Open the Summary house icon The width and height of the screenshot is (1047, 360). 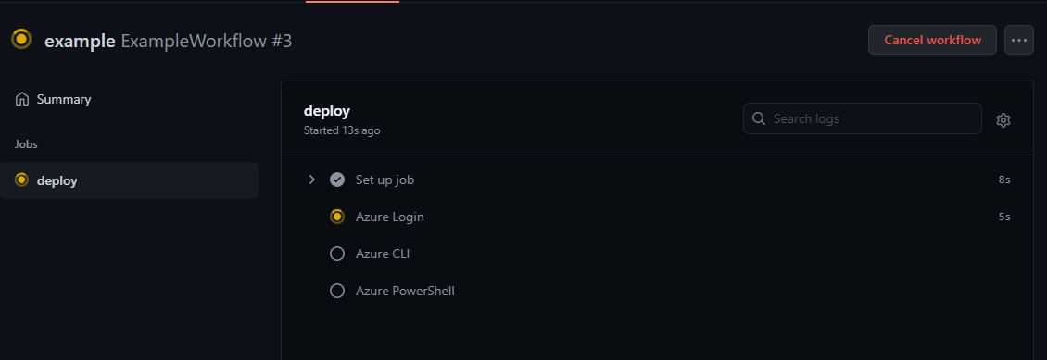pos(22,99)
